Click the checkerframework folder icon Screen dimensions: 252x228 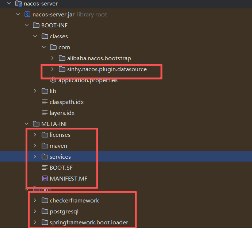click(x=45, y=200)
